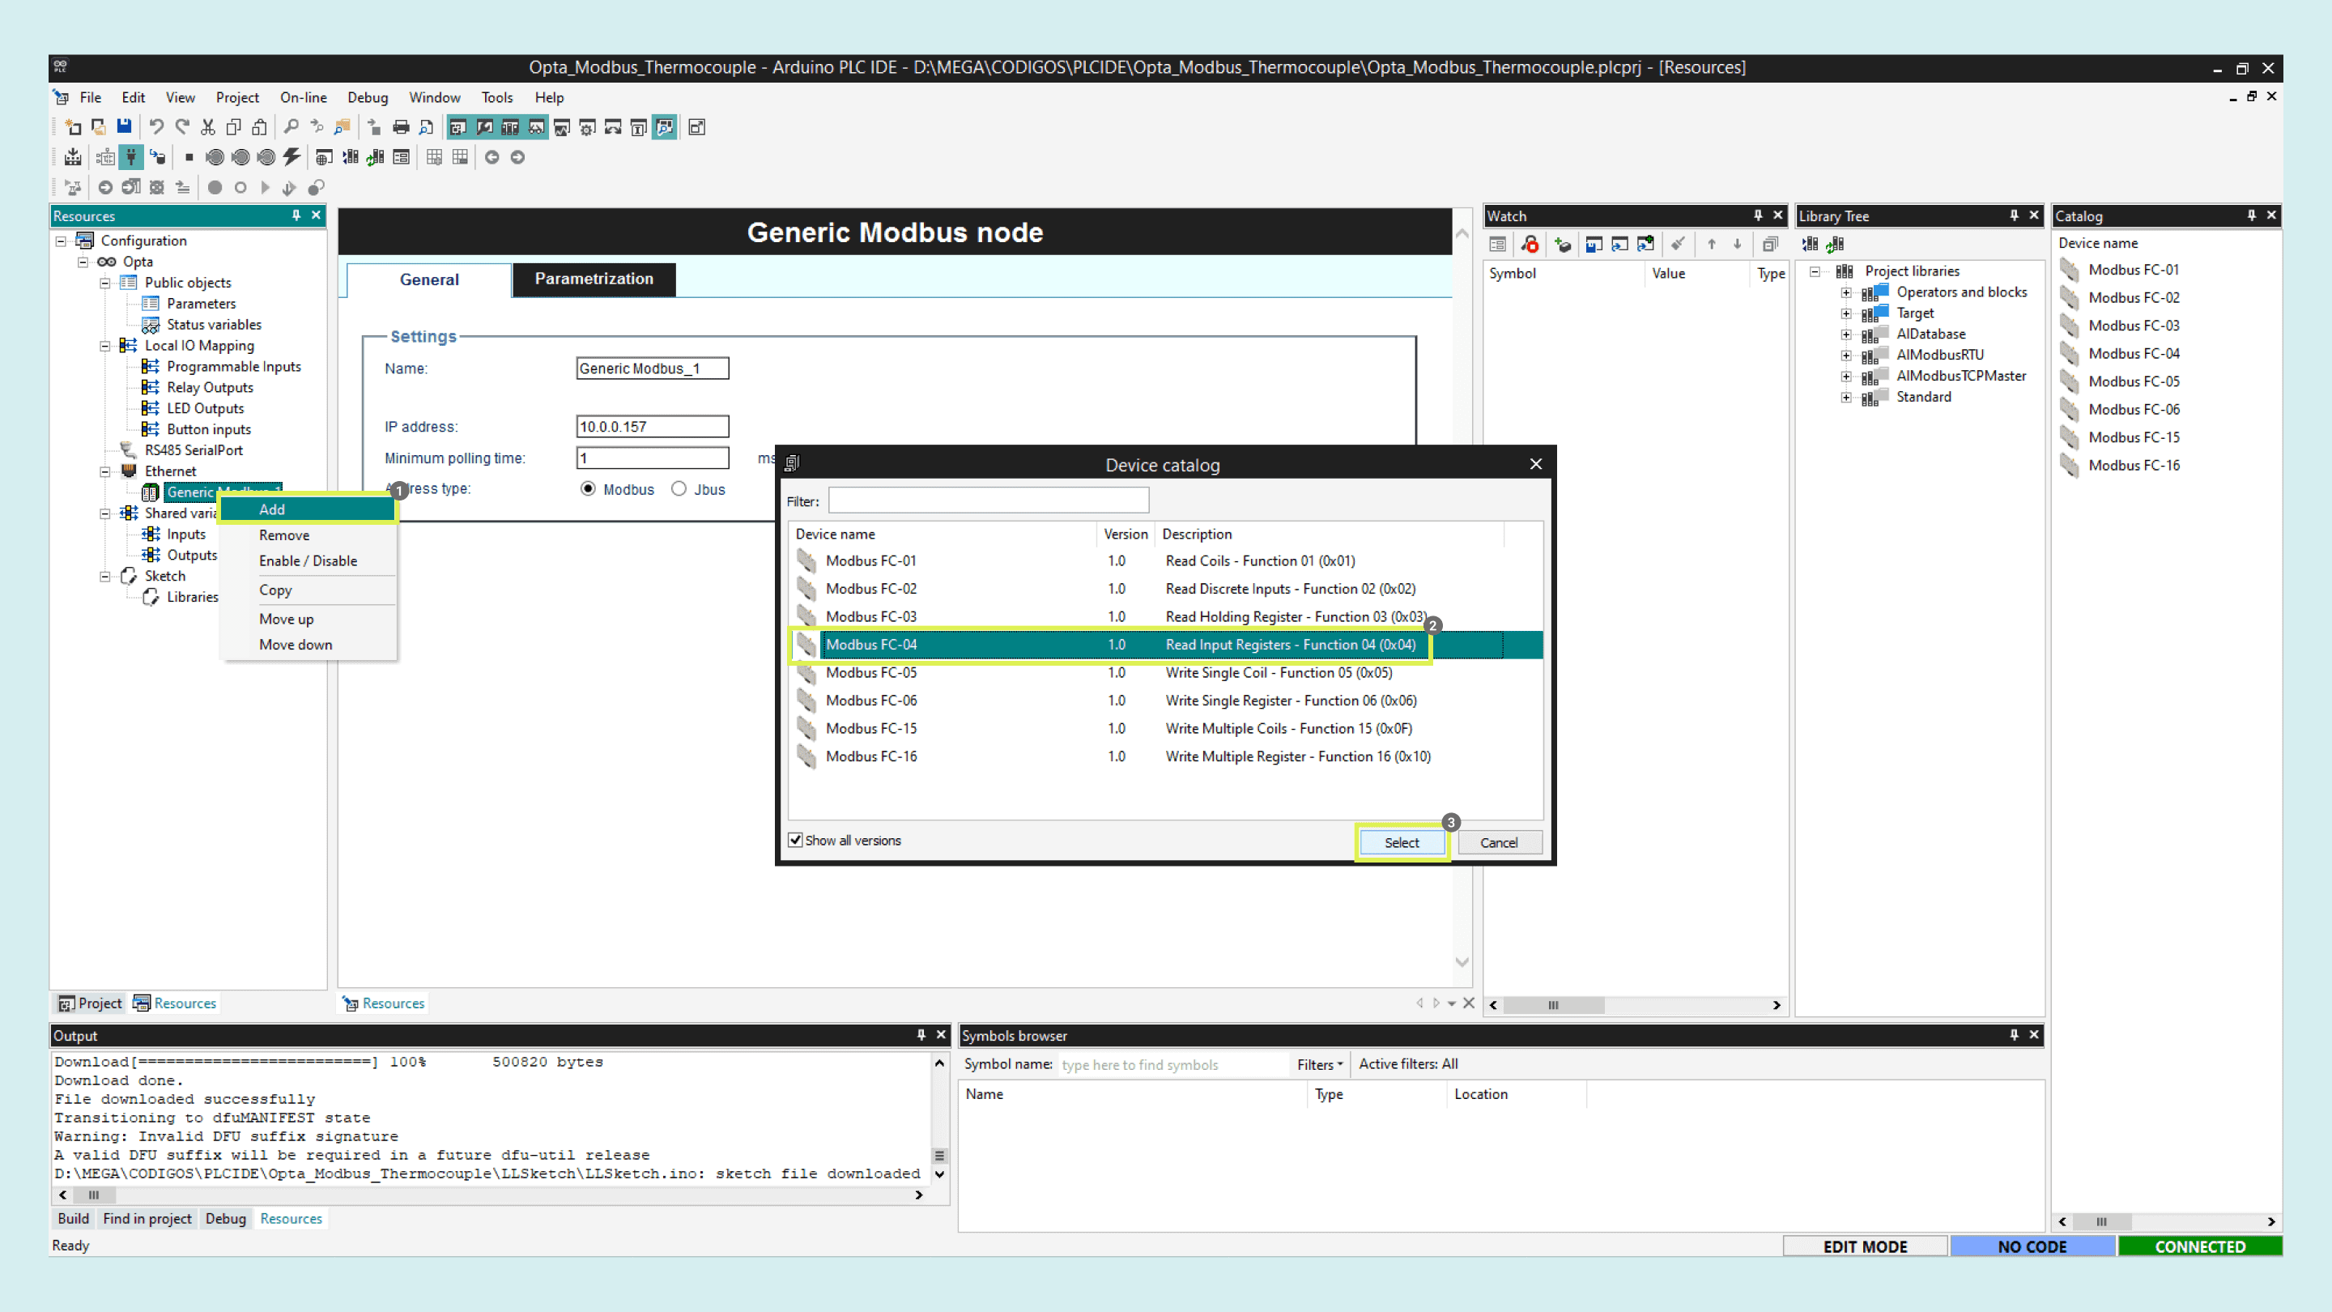Click the red bug icon in Watch panel

(x=1530, y=245)
